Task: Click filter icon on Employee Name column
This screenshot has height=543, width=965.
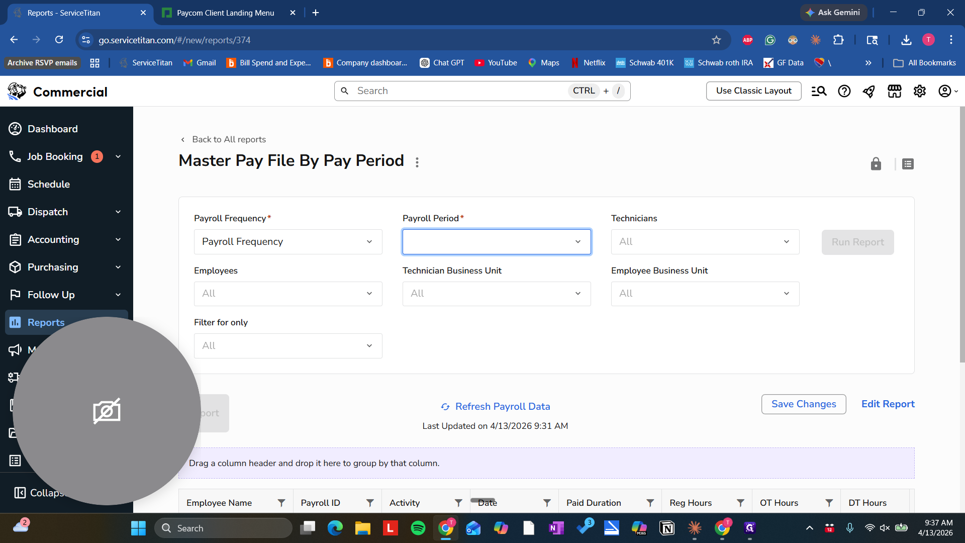Action: click(281, 503)
